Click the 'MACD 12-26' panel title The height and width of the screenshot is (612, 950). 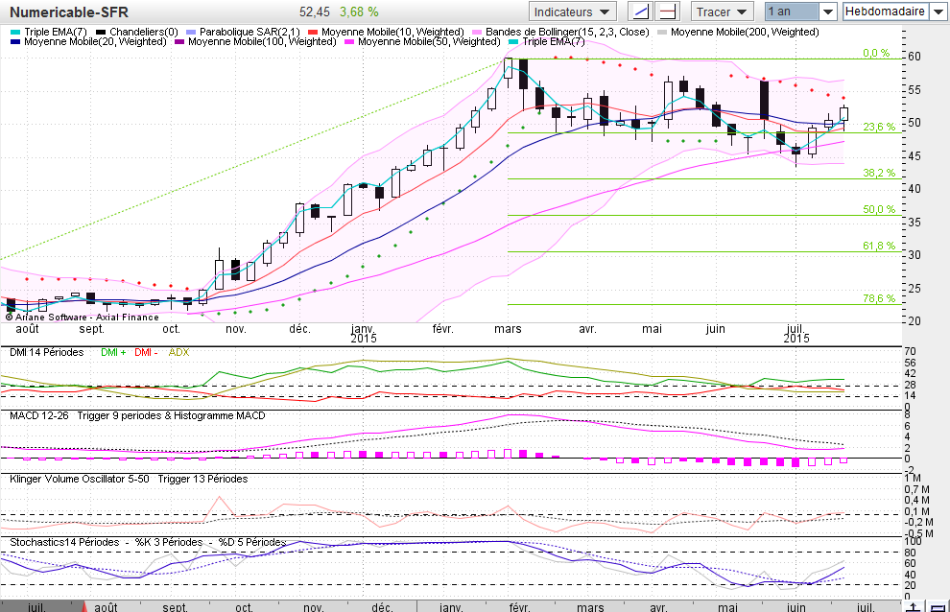[39, 415]
